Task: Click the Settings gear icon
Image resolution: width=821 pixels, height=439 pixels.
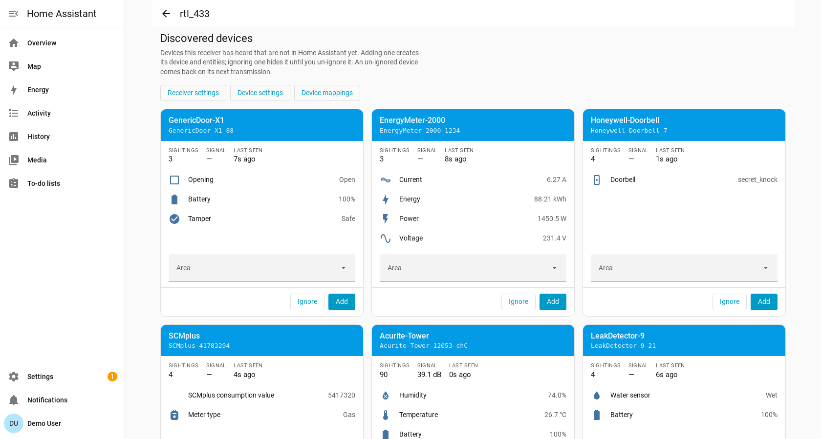Action: (14, 377)
